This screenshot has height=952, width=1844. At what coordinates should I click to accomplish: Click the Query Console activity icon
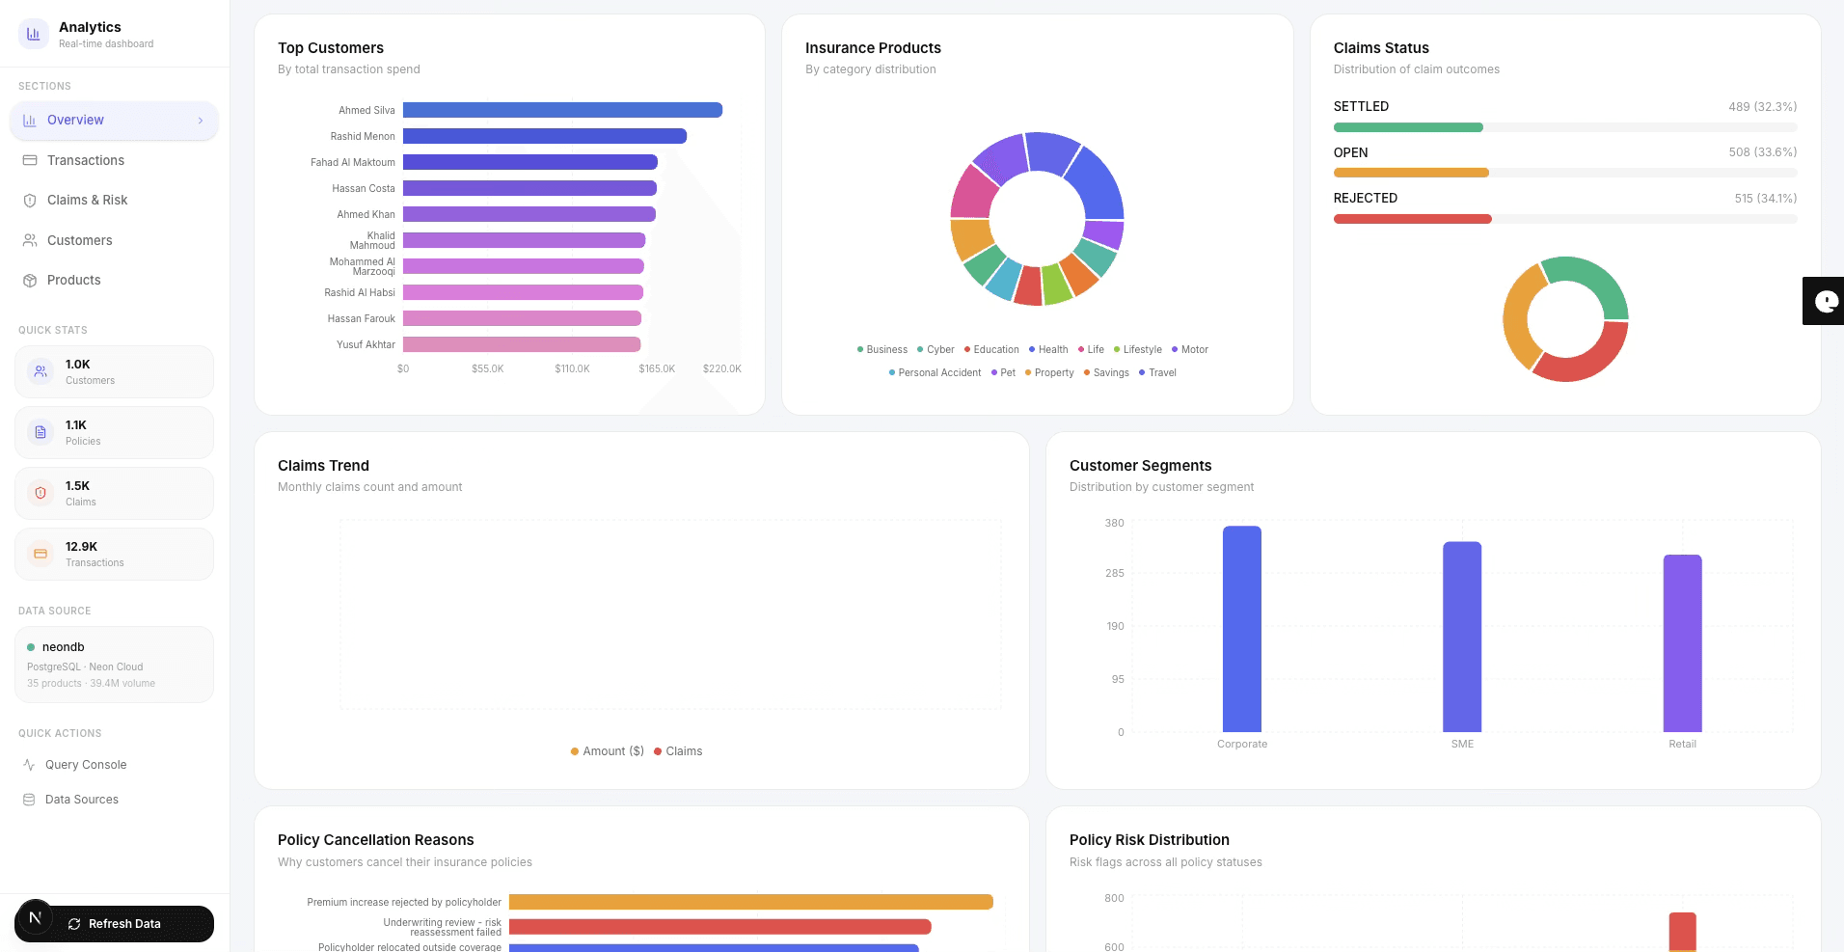[29, 765]
